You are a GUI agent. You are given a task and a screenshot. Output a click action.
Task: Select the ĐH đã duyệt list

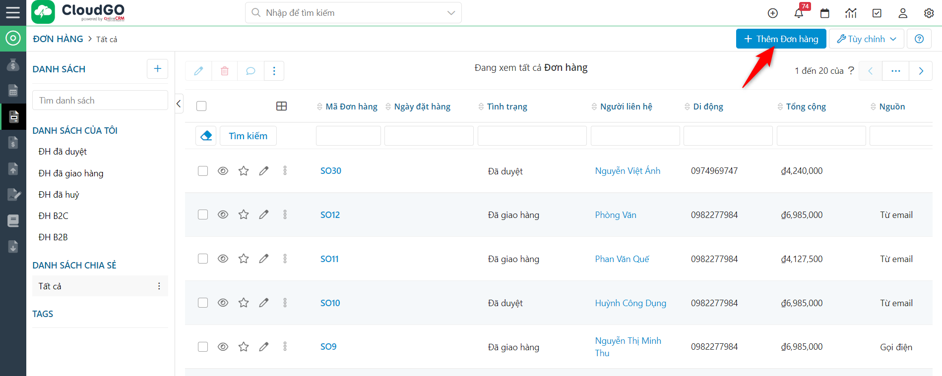63,152
